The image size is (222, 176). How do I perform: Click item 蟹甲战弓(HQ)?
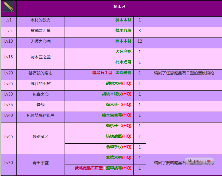(x=119, y=168)
